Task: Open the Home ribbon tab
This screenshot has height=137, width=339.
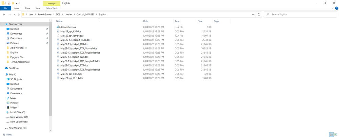Action: pyautogui.click(x=16, y=8)
